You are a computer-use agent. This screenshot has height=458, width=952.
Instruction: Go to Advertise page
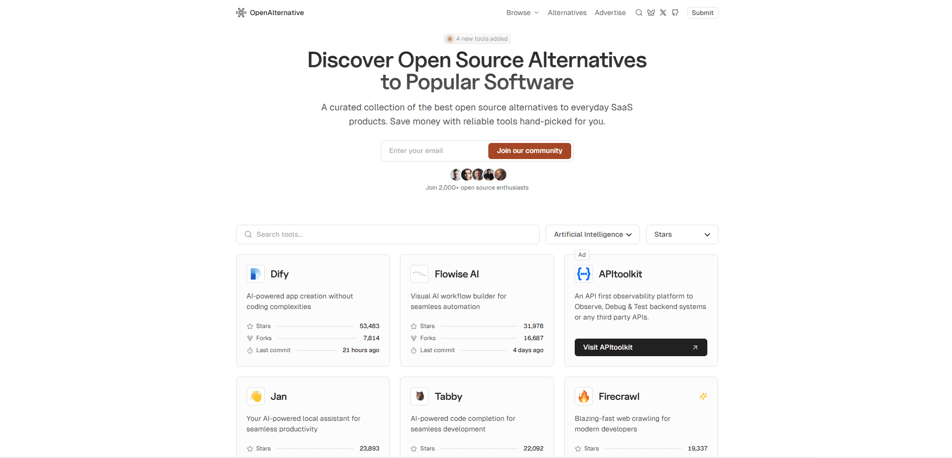point(610,13)
